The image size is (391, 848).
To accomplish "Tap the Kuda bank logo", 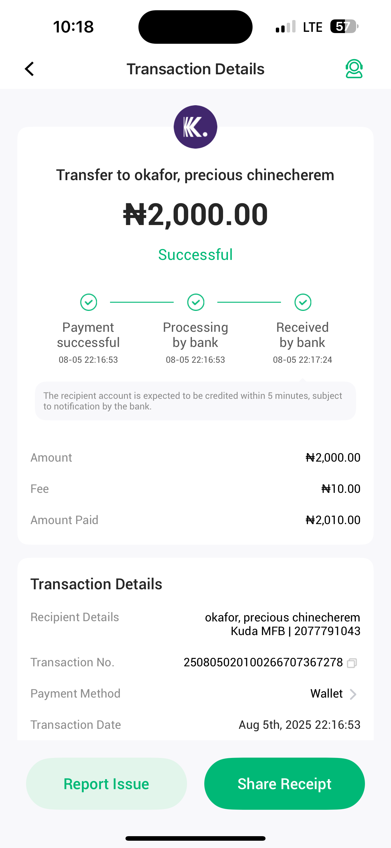I will click(x=195, y=127).
